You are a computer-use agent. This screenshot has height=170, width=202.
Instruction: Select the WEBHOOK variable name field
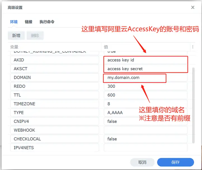54,130
